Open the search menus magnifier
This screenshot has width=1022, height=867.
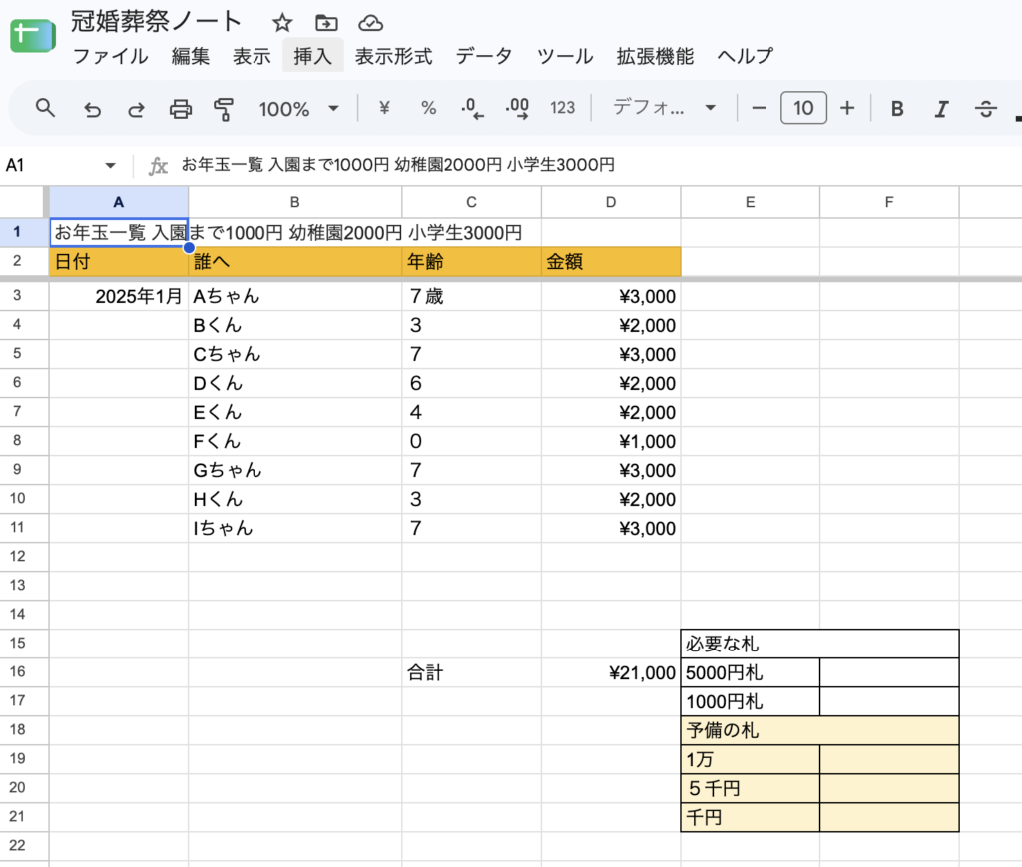click(x=45, y=108)
